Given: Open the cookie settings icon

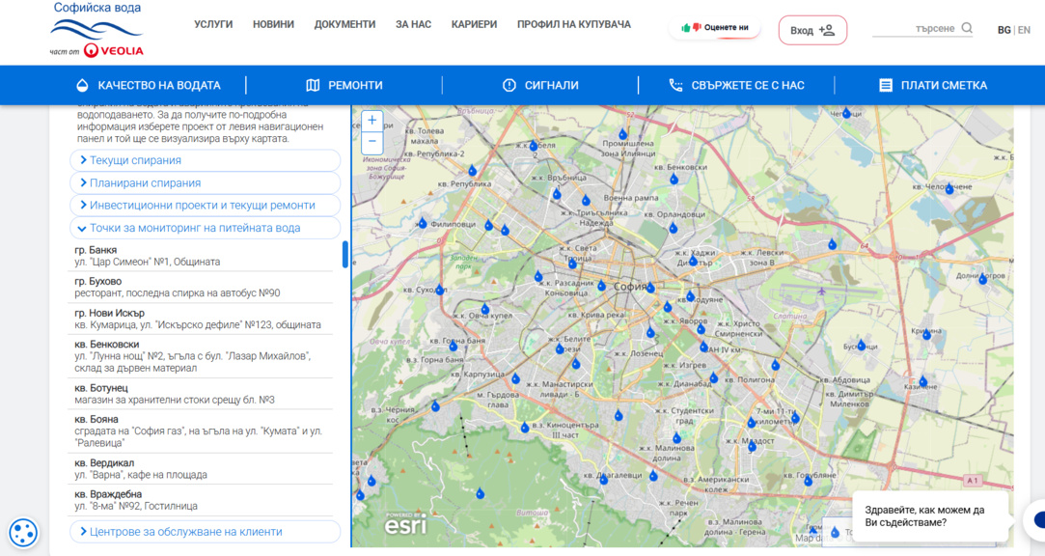Looking at the screenshot, I should point(23,533).
